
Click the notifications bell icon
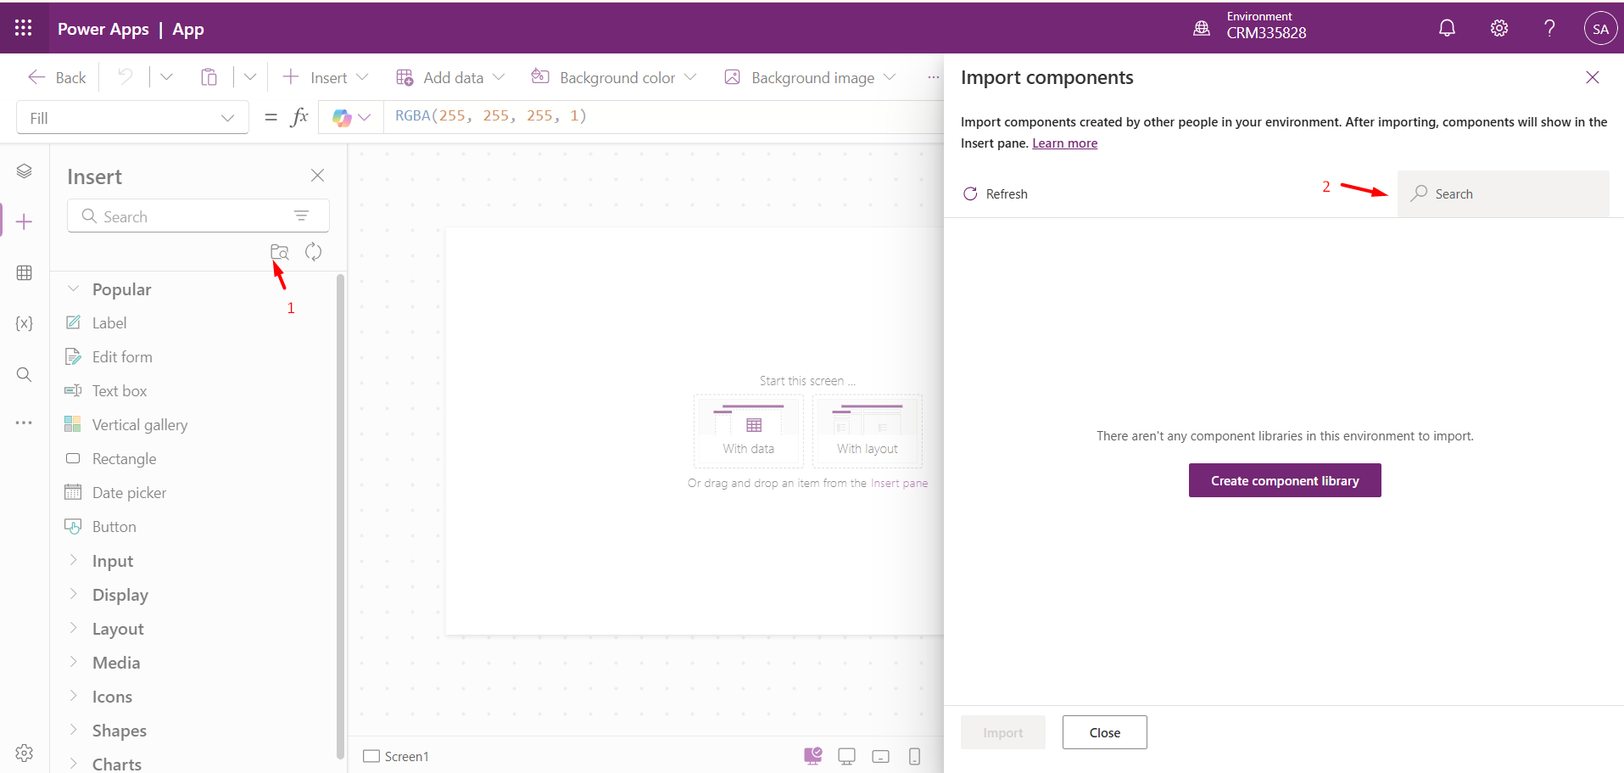tap(1447, 28)
